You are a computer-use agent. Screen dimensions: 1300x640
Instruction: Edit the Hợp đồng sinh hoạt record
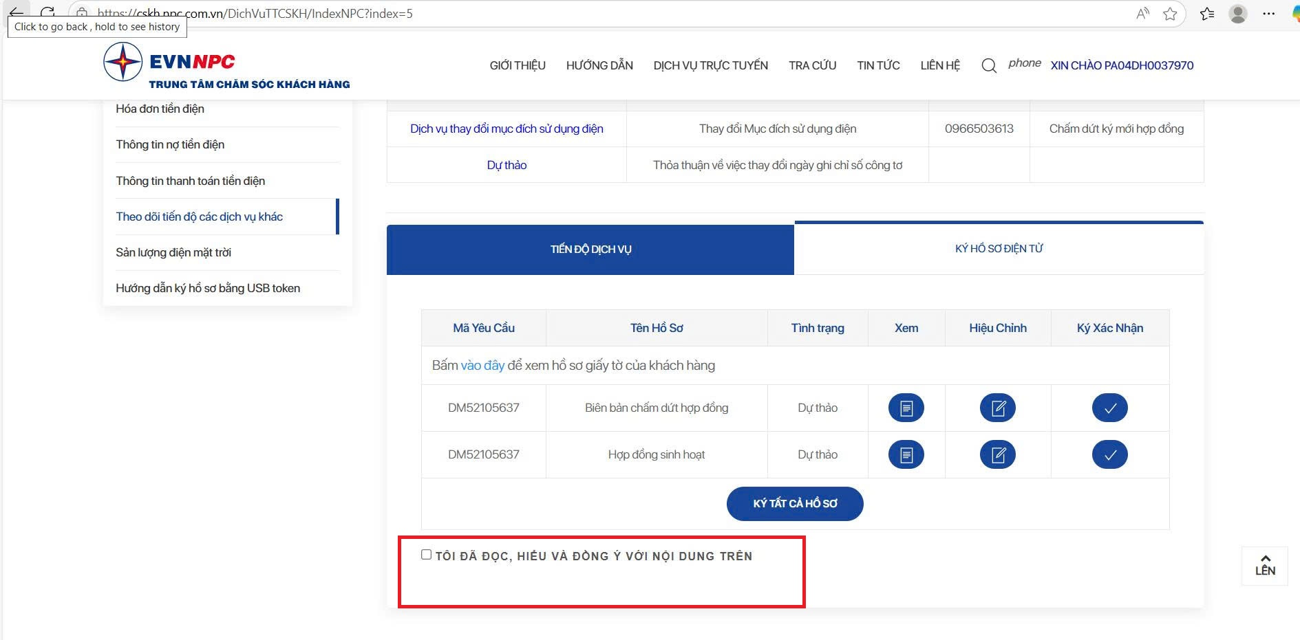pos(997,454)
